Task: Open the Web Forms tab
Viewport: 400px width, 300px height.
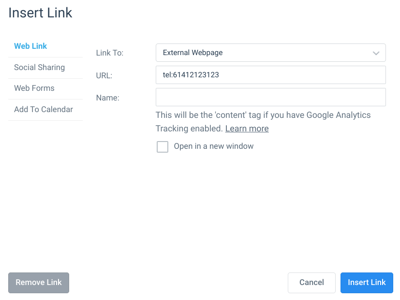Action: tap(34, 88)
